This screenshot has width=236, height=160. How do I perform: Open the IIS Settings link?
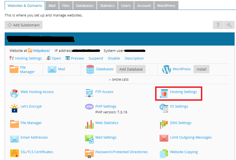179,106
